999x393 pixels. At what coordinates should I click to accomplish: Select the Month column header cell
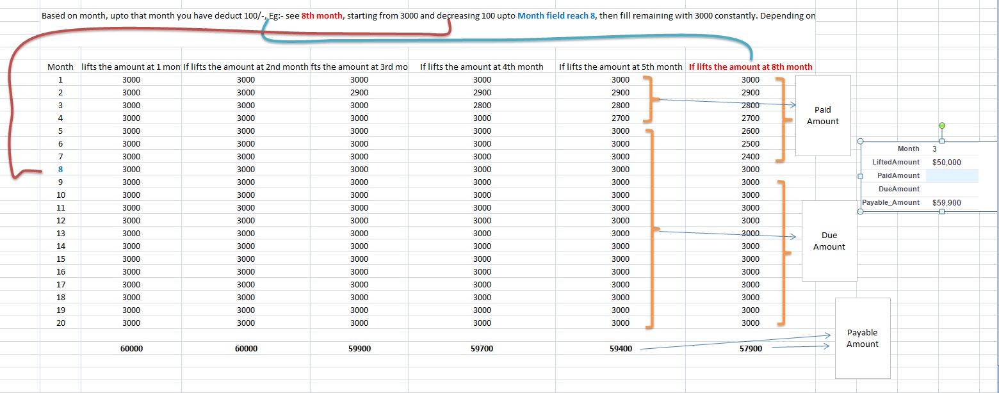pyautogui.click(x=60, y=67)
